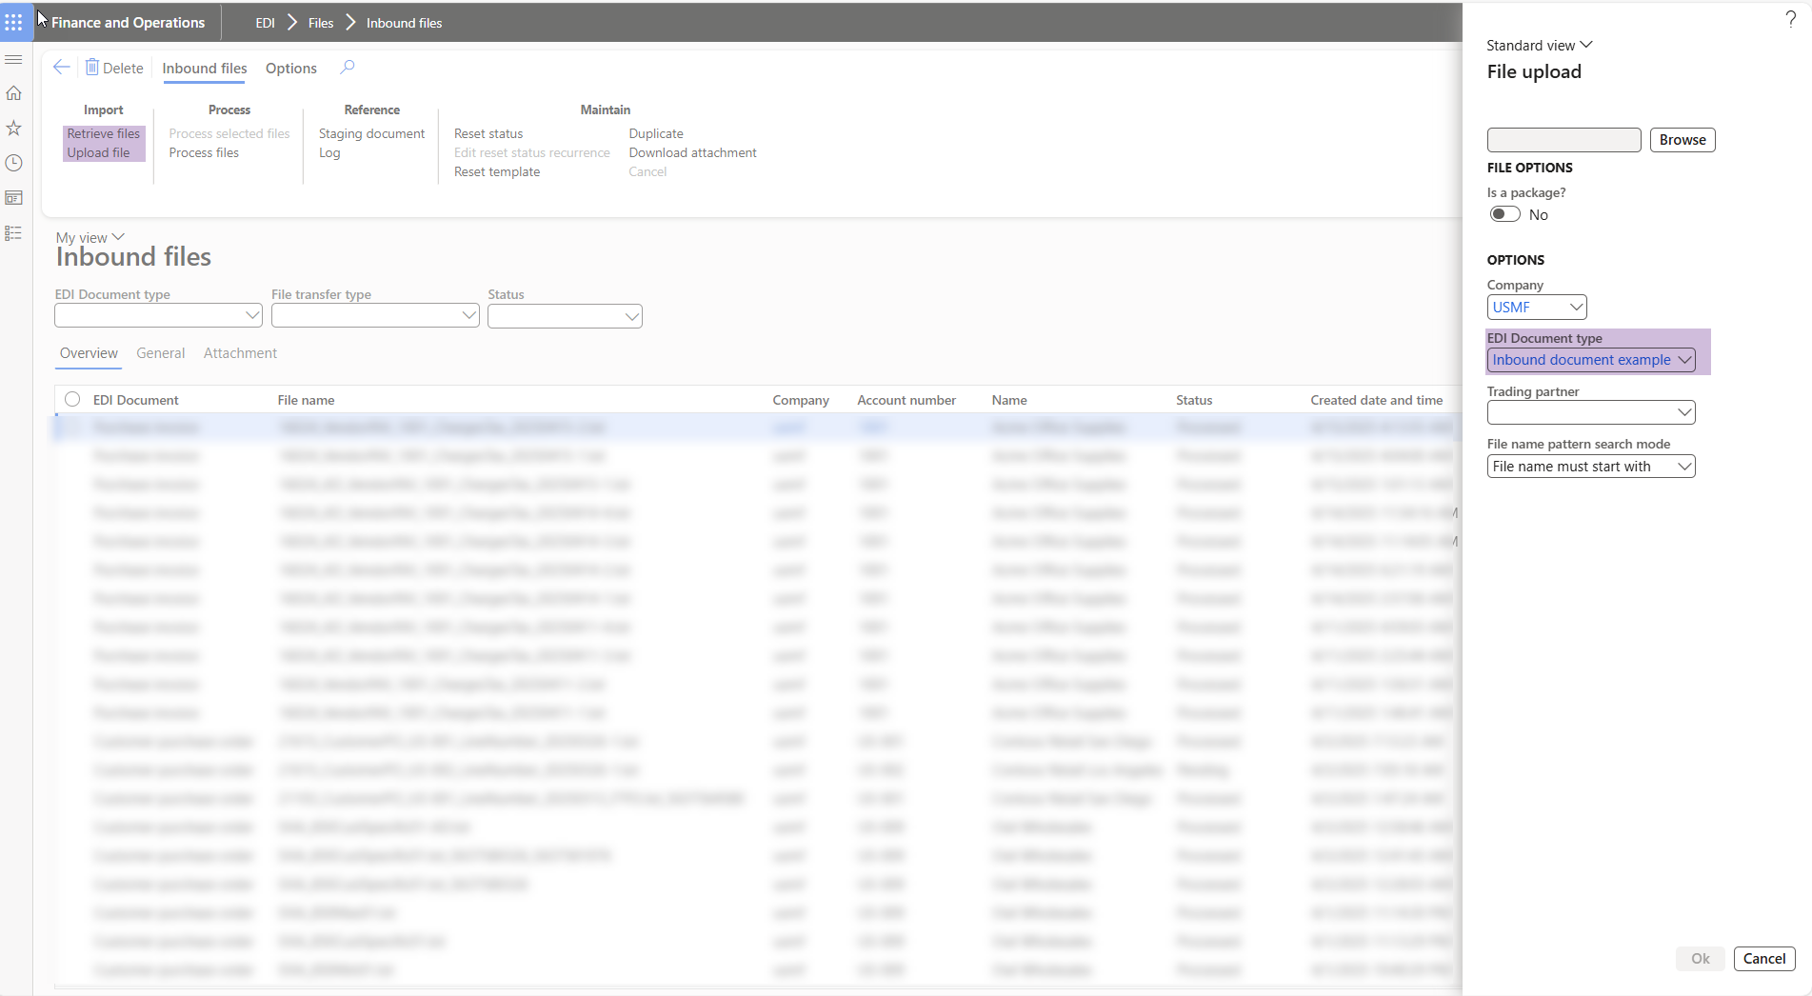Switch to the Attachment tab
The width and height of the screenshot is (1812, 996).
[x=240, y=353]
